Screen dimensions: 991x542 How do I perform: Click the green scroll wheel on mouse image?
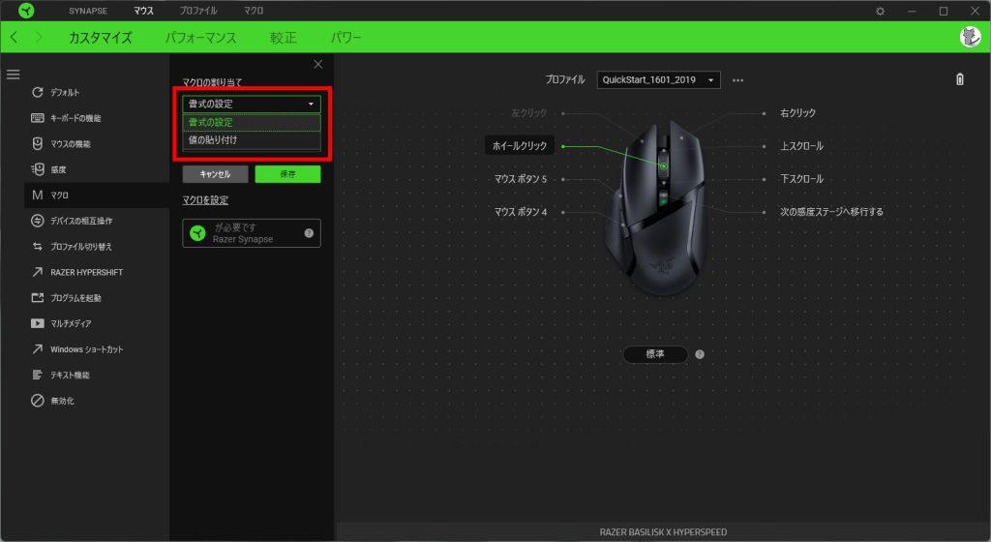coord(664,166)
